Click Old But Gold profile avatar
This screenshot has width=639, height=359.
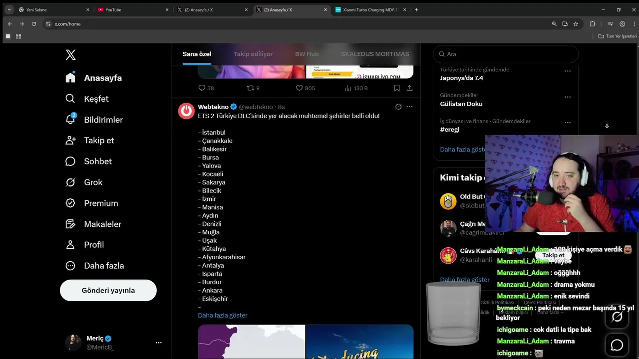448,201
